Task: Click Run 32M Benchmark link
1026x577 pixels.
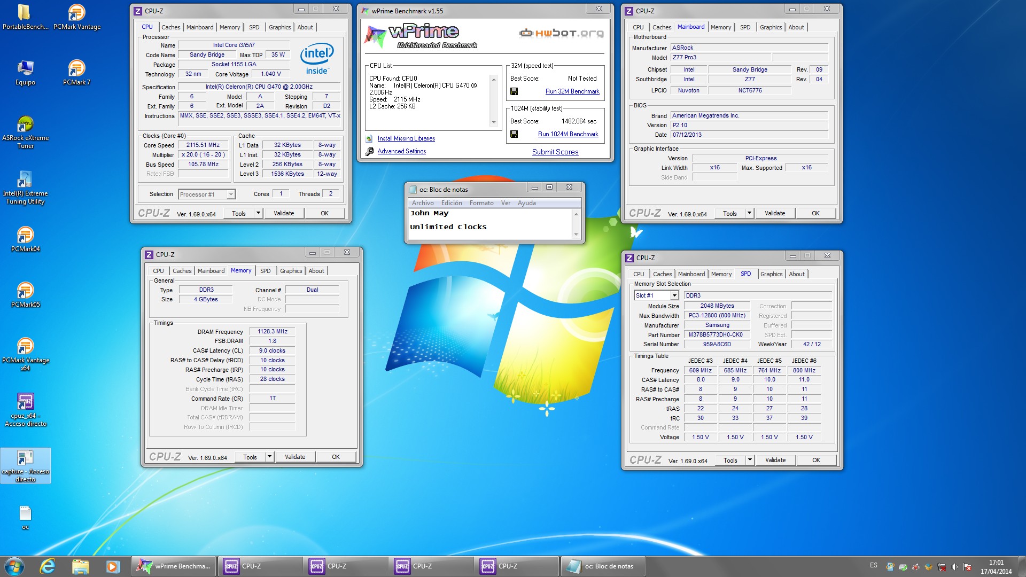Action: (572, 91)
